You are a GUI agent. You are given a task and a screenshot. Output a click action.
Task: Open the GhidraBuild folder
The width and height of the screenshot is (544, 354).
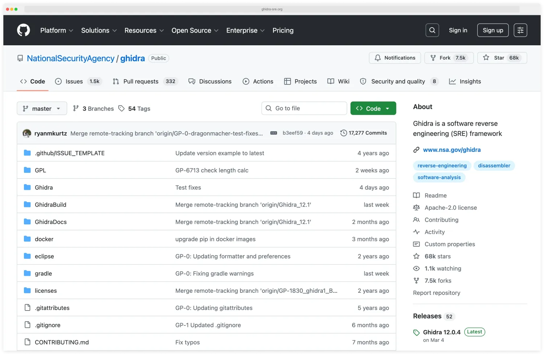[x=50, y=205]
